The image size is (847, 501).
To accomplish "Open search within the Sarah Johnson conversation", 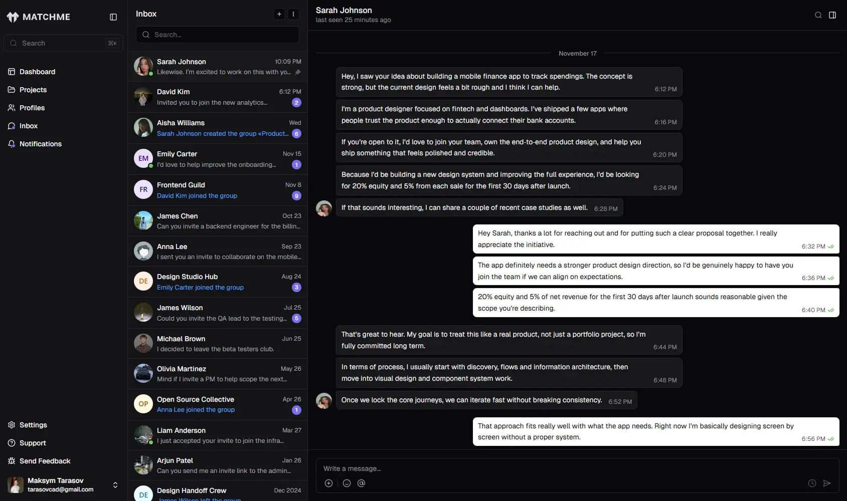I will 818,15.
